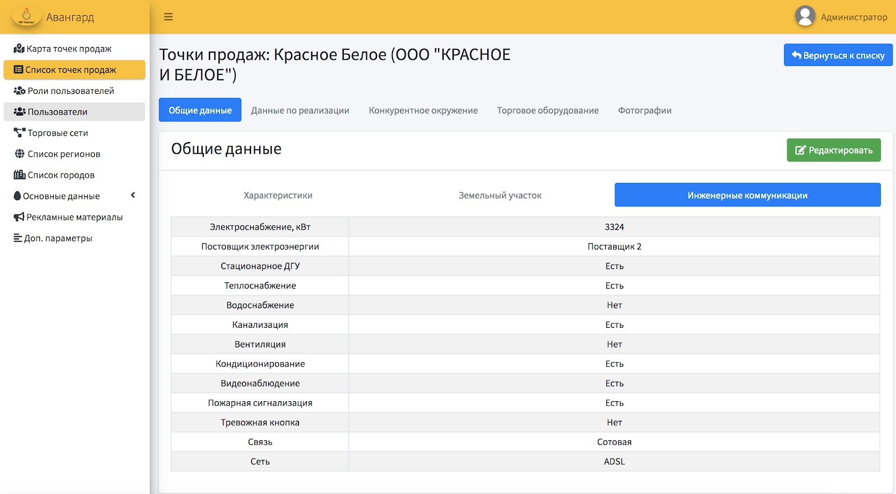Image resolution: width=896 pixels, height=494 pixels.
Task: Click the lines icon beside Доп. параметры
Action: click(x=18, y=238)
